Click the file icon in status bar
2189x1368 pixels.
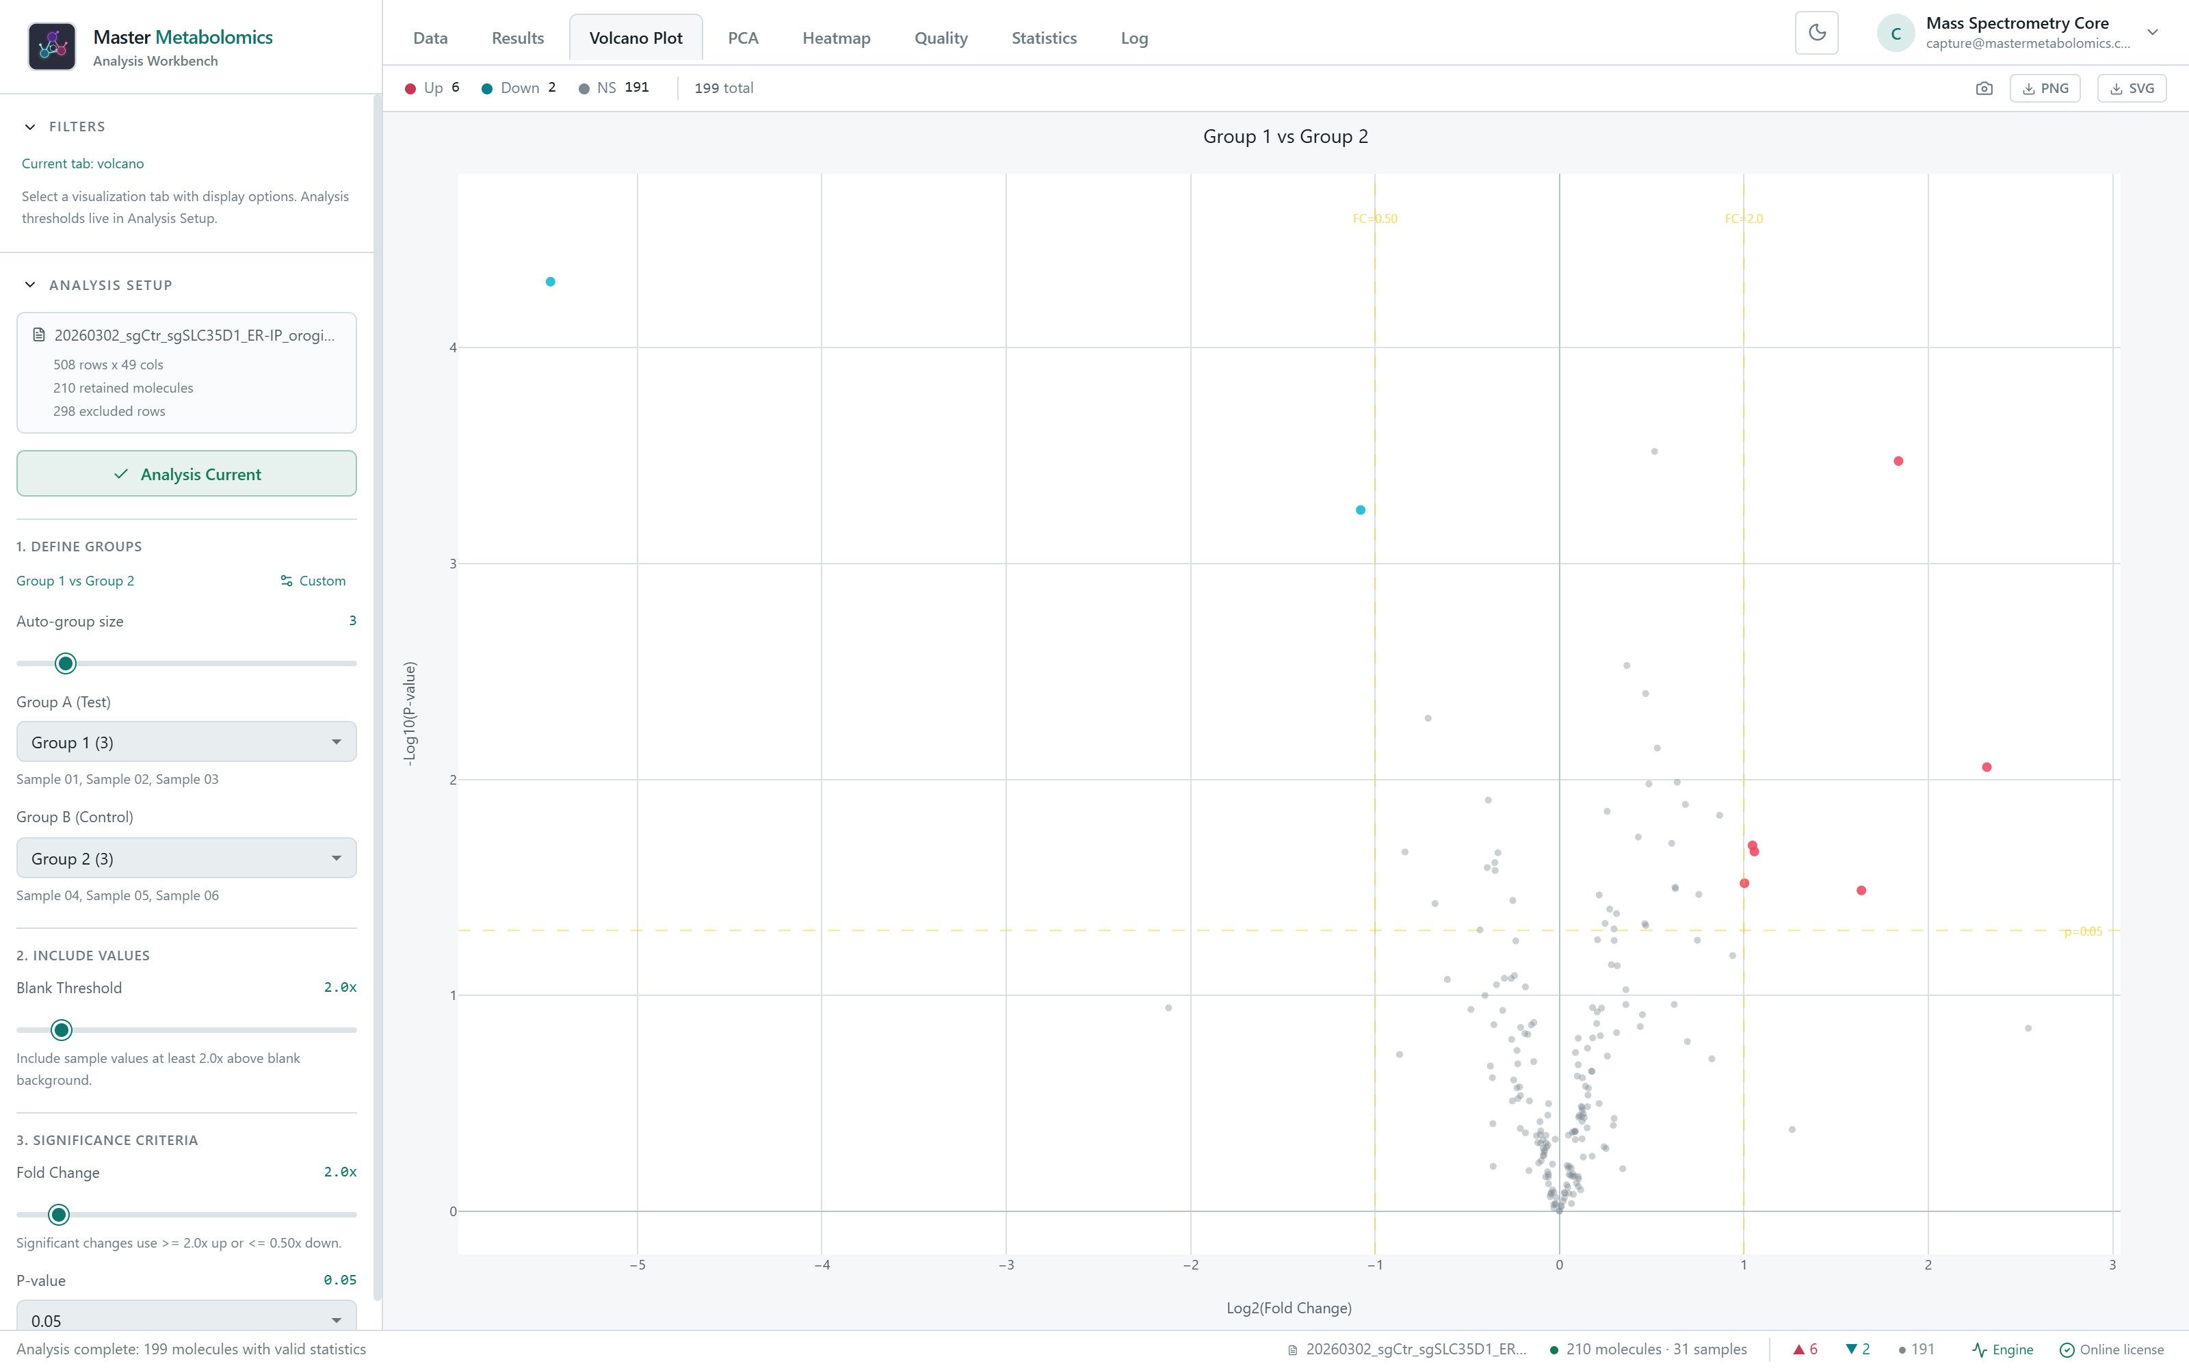1293,1349
